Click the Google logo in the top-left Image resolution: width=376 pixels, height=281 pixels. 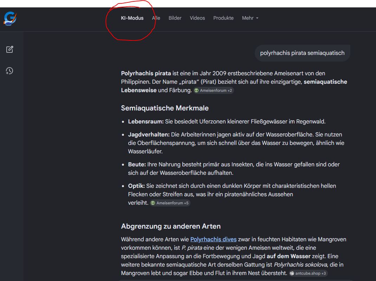10,18
